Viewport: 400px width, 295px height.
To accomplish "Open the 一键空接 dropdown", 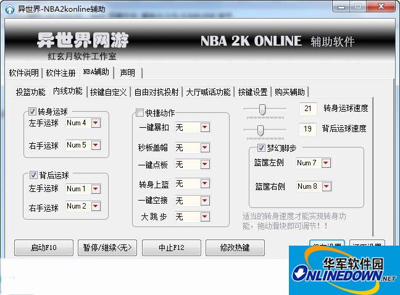I will point(205,201).
